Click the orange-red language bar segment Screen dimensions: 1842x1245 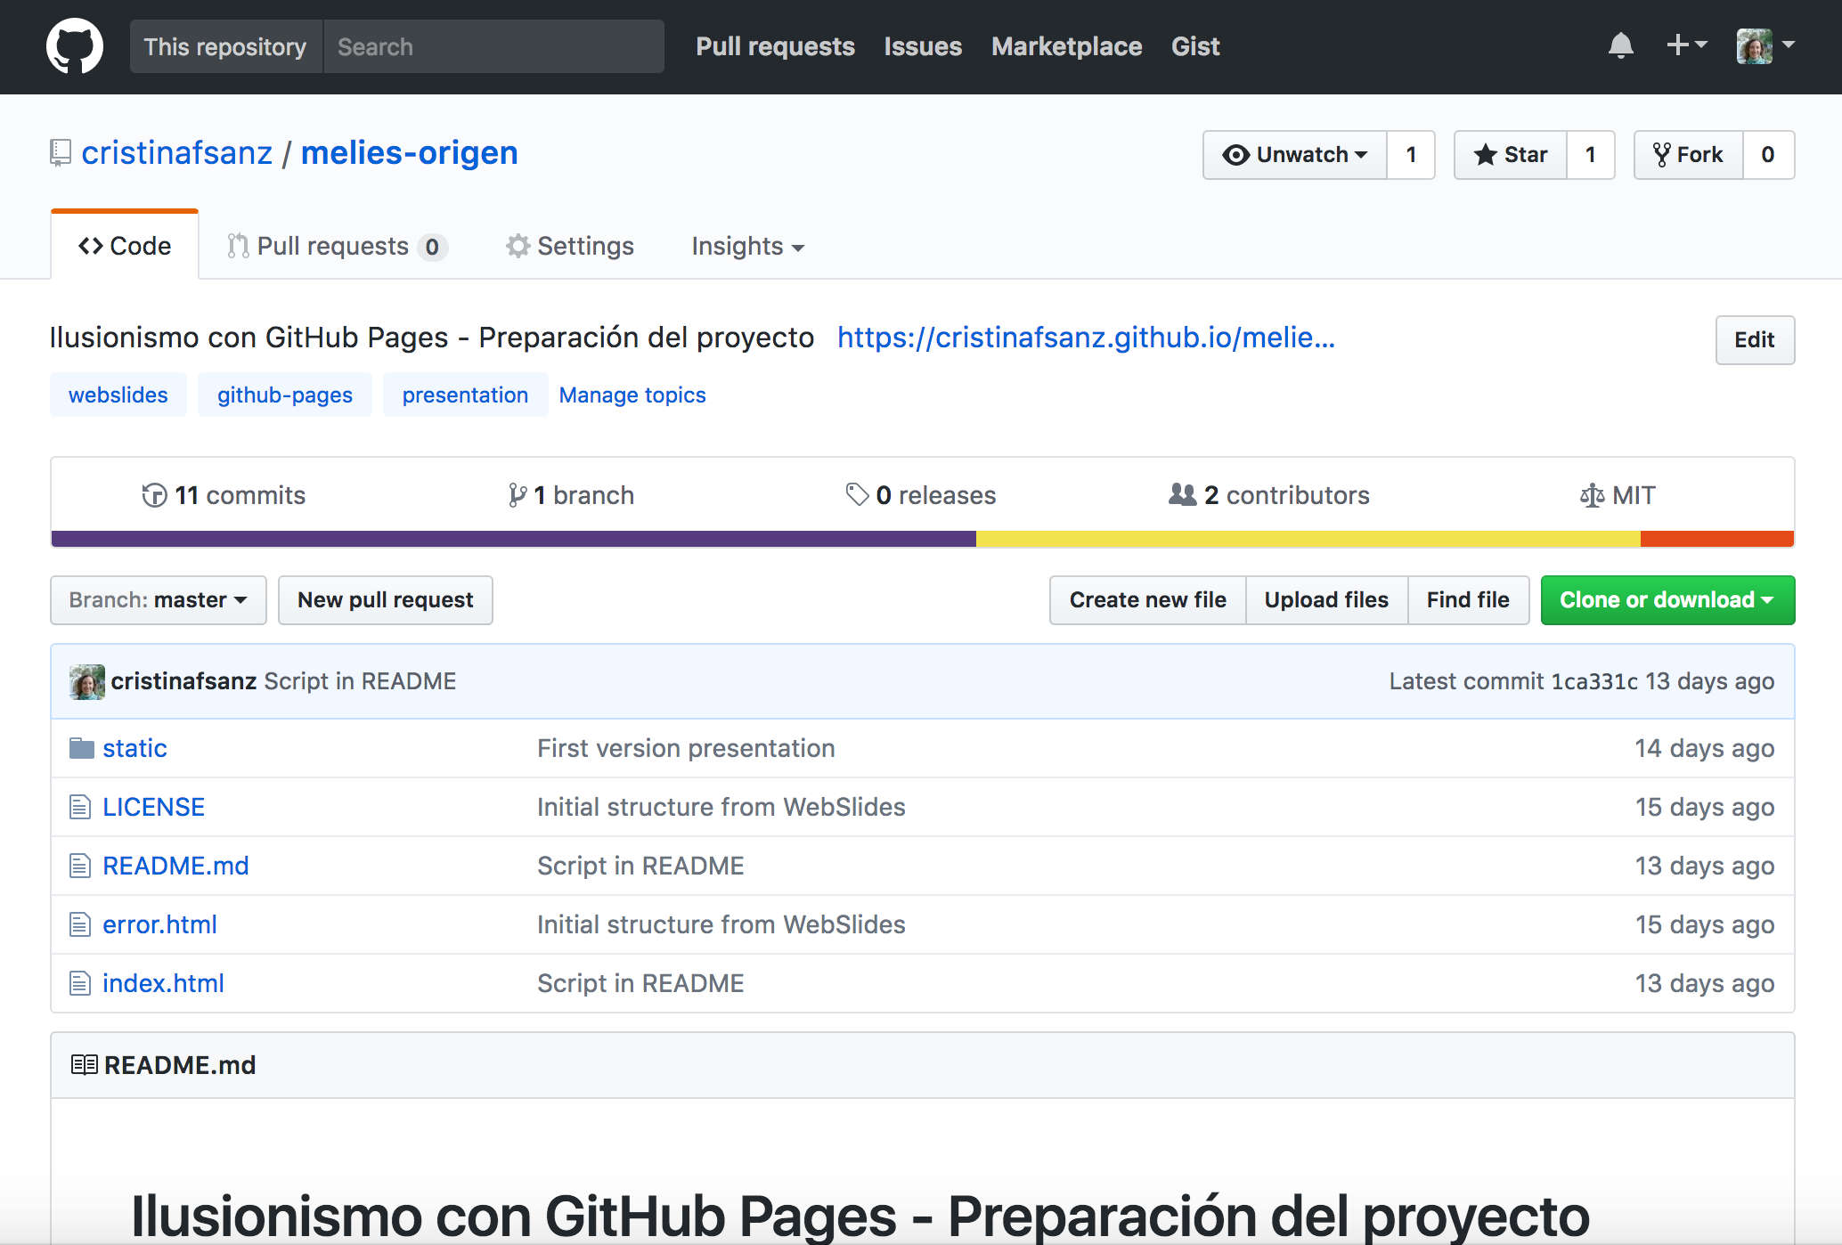click(x=1717, y=539)
